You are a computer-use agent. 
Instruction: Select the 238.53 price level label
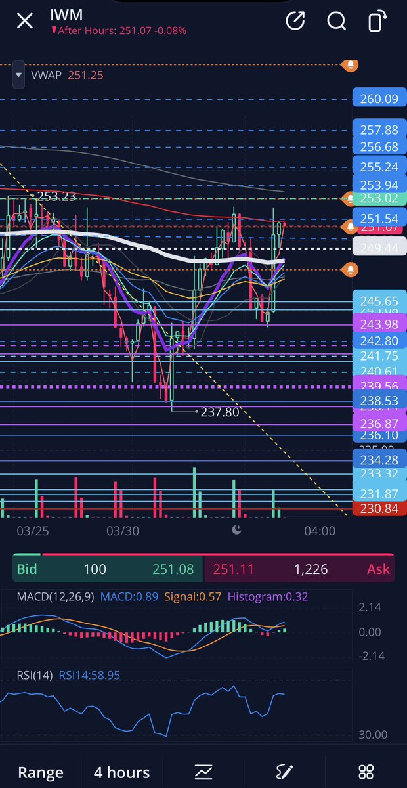(379, 400)
